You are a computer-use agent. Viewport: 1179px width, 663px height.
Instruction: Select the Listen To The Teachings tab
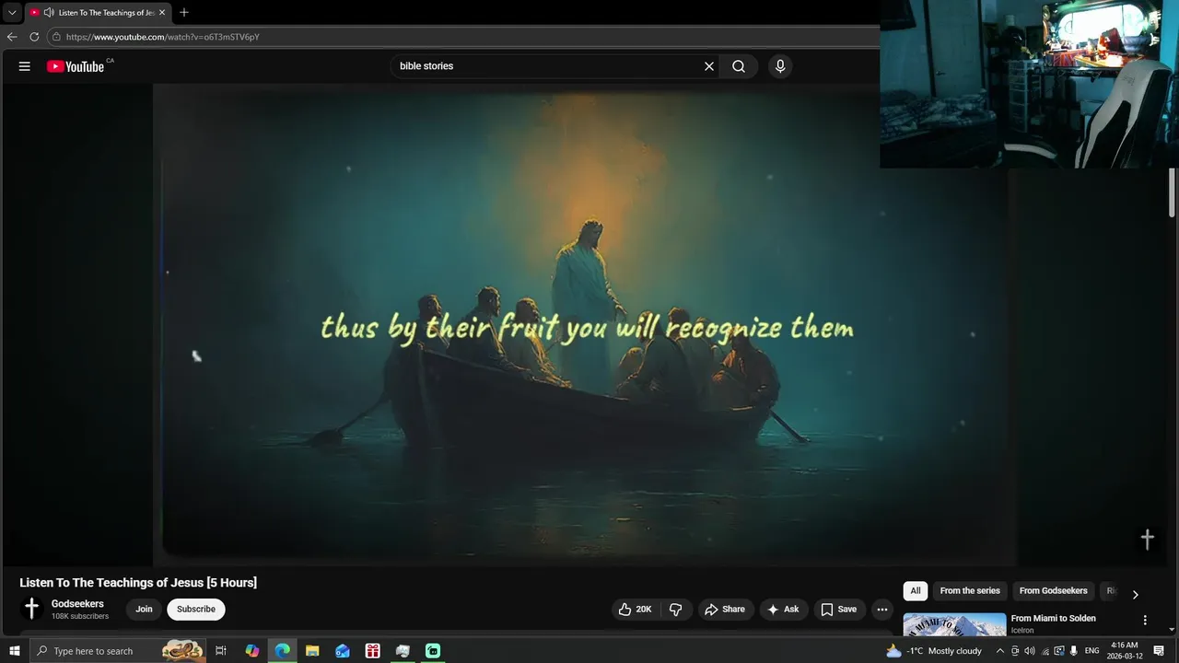pos(98,13)
